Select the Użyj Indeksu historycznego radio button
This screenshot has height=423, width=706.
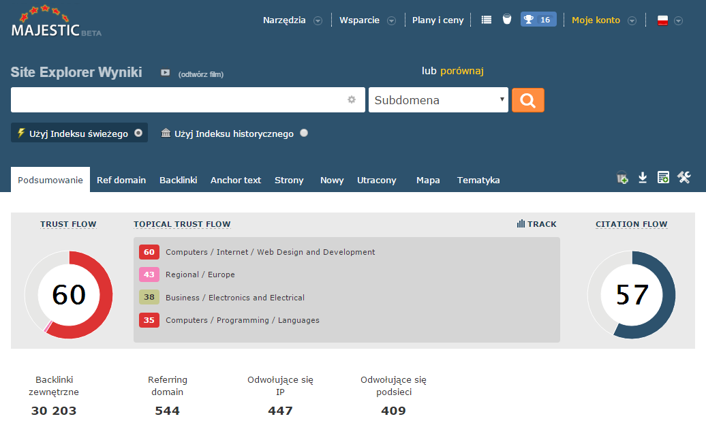(304, 133)
